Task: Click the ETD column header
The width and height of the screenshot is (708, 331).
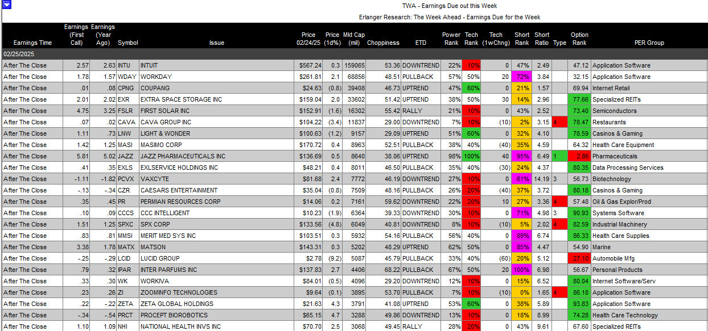Action: coord(421,43)
